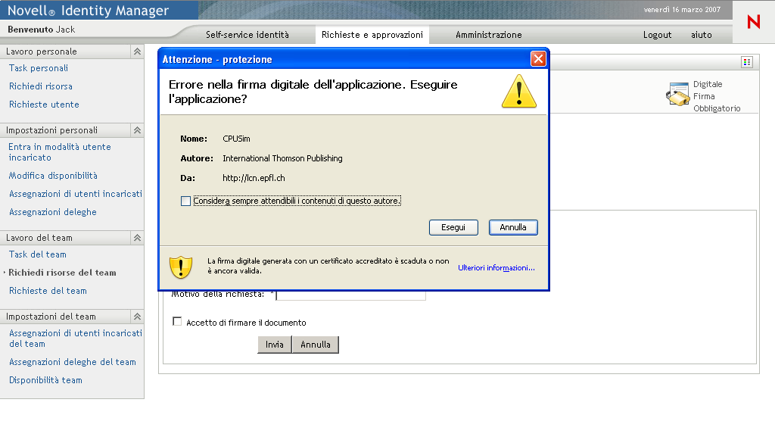Open Richieste del team link

[48, 292]
